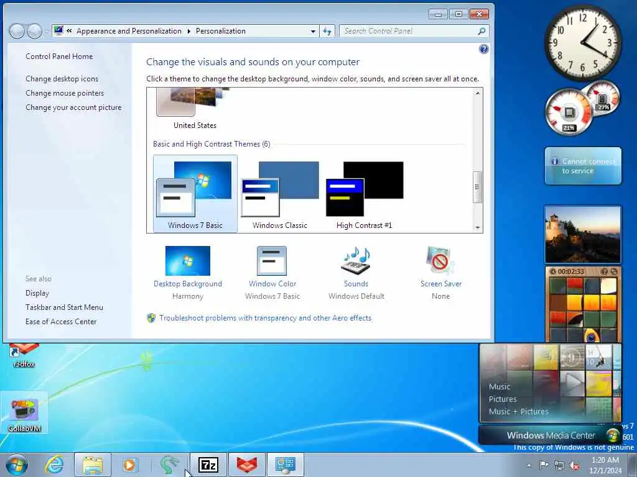The height and width of the screenshot is (477, 637).
Task: Open the Start menu orb
Action: click(x=17, y=465)
